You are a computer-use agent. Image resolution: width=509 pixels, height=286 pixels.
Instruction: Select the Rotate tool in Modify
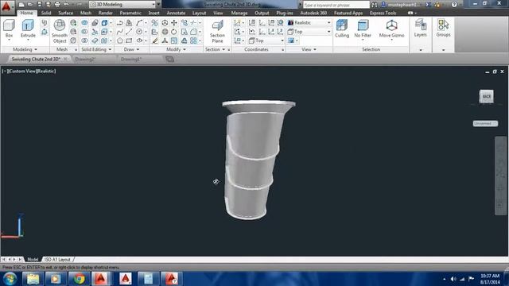coord(174,32)
